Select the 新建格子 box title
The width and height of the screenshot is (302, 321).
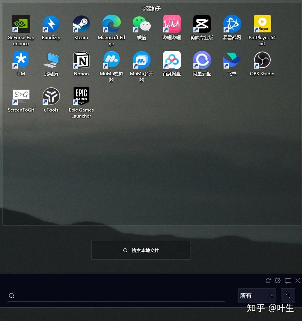pos(152,8)
